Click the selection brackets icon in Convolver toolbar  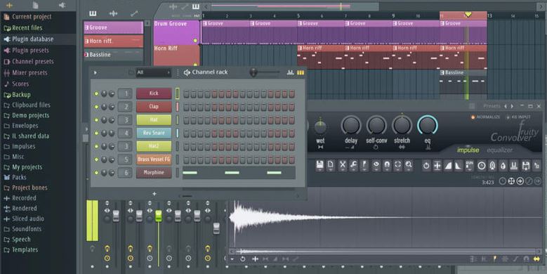(397, 165)
